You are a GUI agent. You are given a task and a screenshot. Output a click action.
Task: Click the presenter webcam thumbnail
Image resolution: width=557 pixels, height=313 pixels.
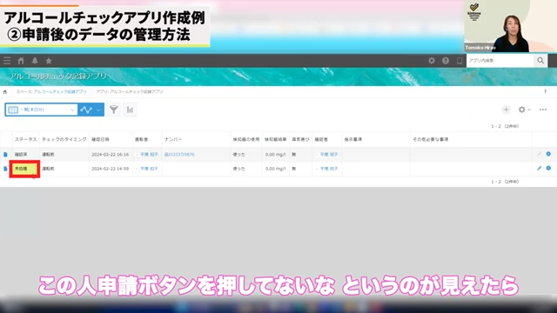(511, 26)
